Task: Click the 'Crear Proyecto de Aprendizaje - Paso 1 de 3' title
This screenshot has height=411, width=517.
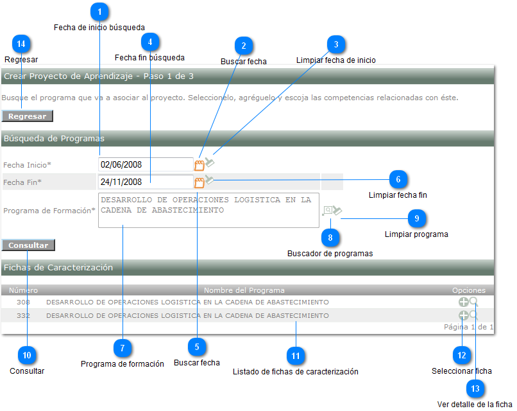Action: 99,76
